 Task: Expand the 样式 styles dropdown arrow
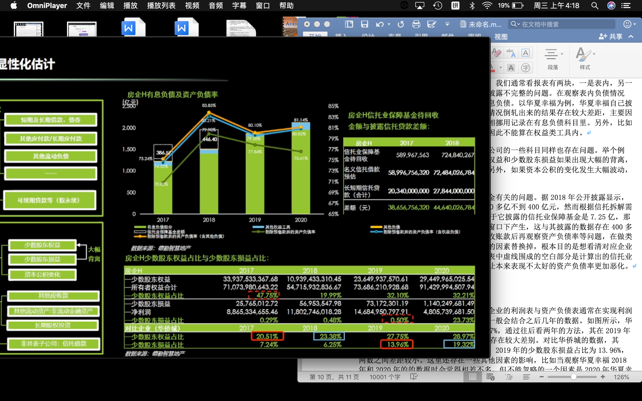click(x=594, y=54)
